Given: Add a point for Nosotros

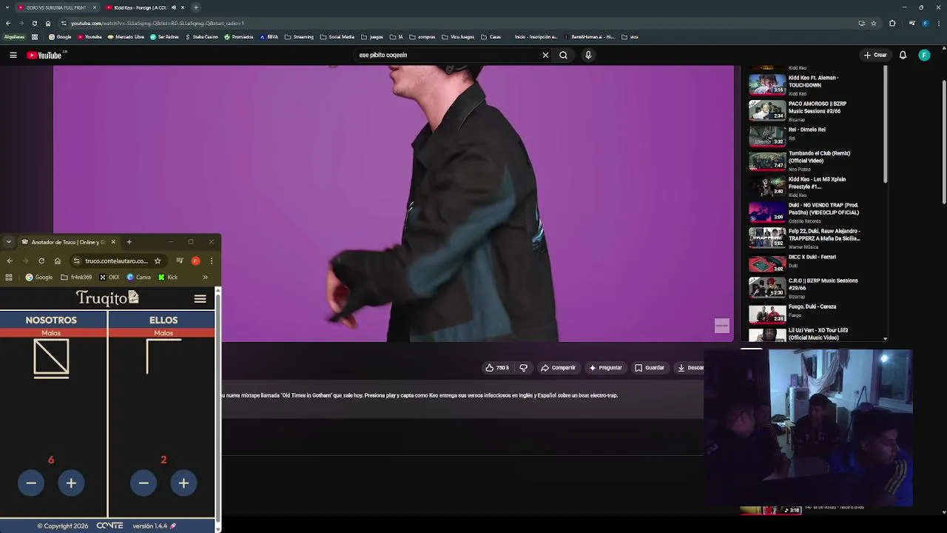Looking at the screenshot, I should 71,483.
